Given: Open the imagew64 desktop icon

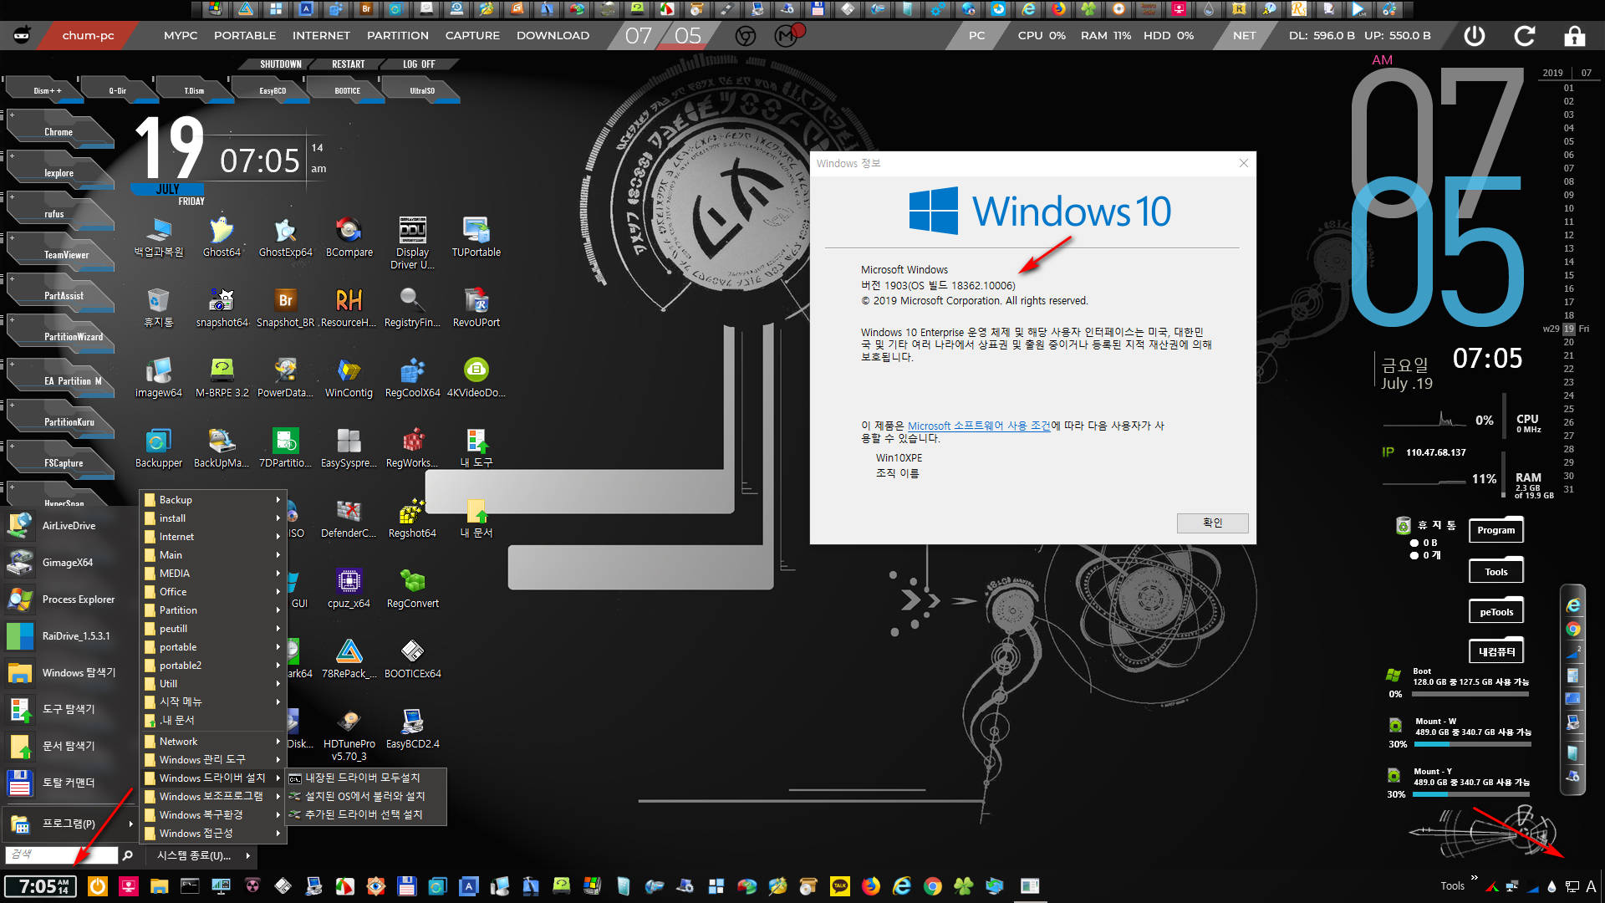Looking at the screenshot, I should tap(158, 378).
